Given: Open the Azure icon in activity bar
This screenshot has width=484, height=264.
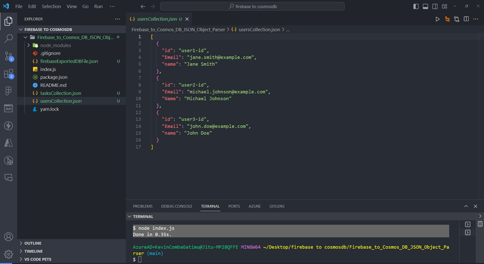Looking at the screenshot, I should (x=8, y=143).
